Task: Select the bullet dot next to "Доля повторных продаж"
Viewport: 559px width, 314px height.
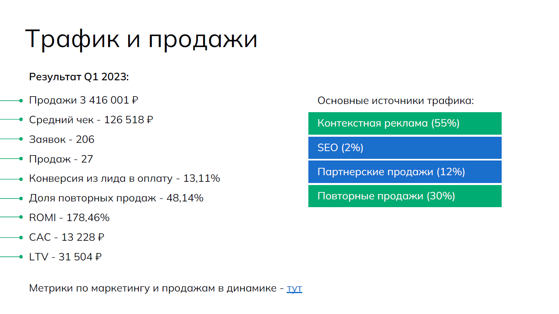Action: tap(21, 198)
